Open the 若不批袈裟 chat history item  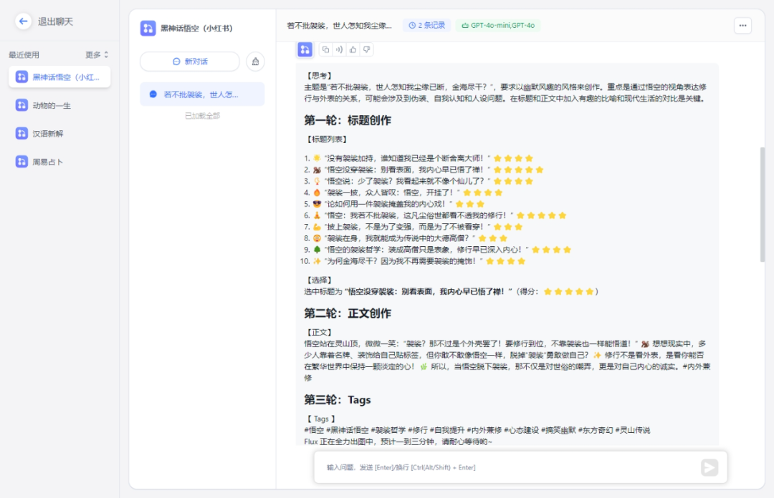tap(202, 94)
